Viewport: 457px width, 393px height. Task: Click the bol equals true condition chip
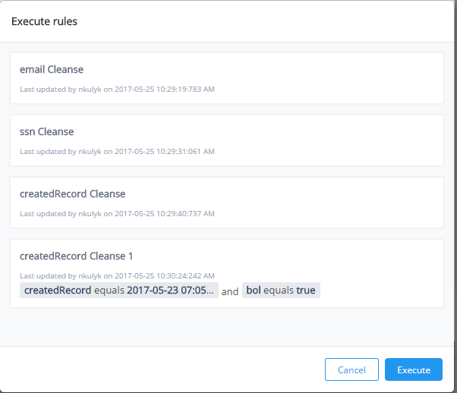point(281,290)
